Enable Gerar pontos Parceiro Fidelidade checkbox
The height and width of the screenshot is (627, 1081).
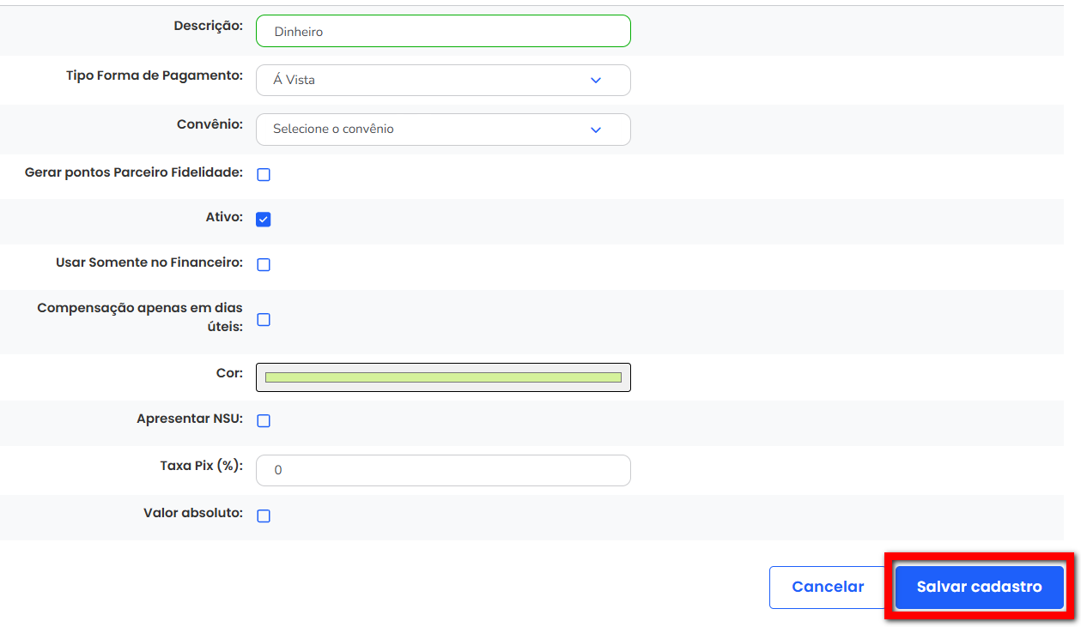click(x=264, y=175)
